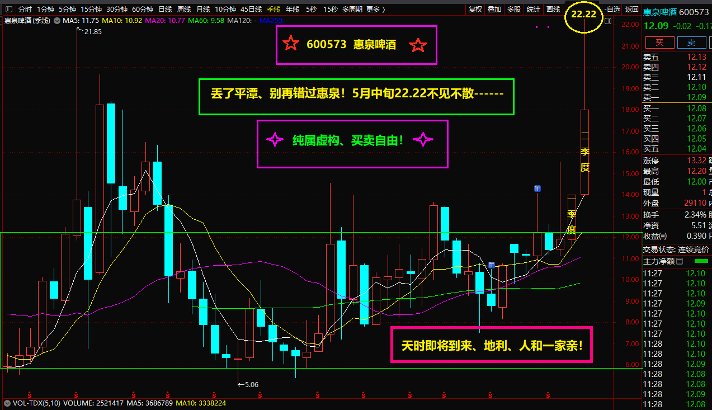Image resolution: width=712 pixels, height=410 pixels.
Task: Click the 惠泉啤酒 600573 stock title
Action: tap(676, 12)
